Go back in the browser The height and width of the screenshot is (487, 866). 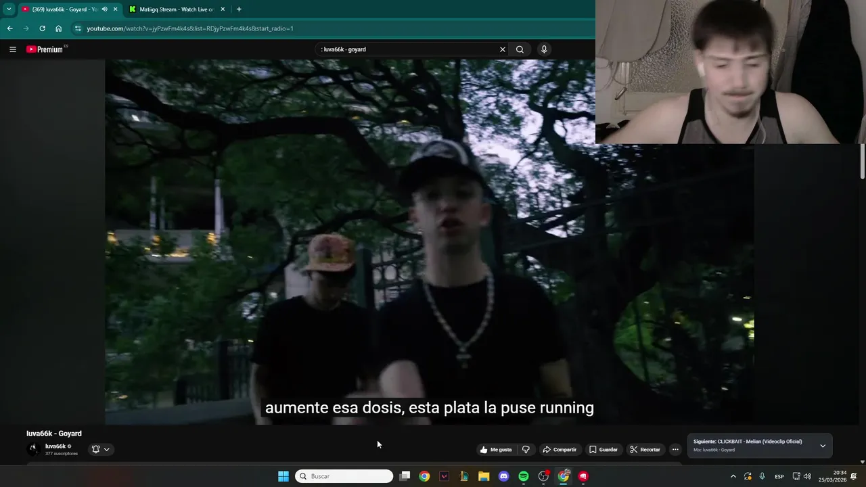[9, 28]
